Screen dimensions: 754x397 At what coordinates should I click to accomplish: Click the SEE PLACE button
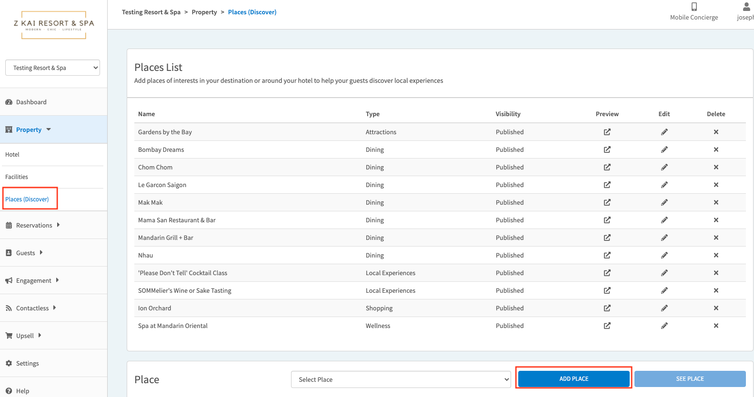click(689, 378)
